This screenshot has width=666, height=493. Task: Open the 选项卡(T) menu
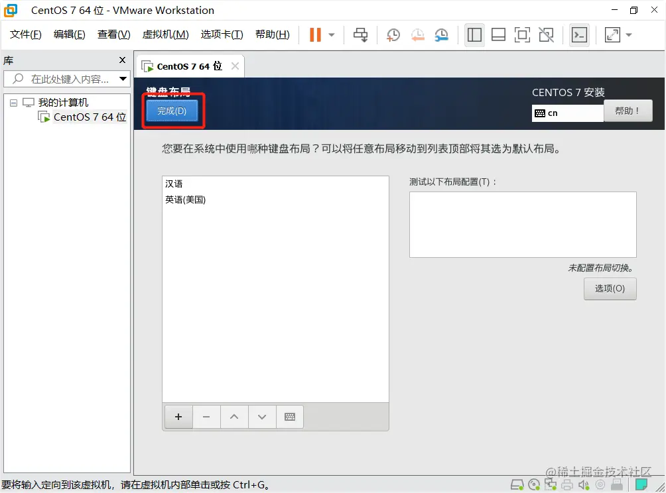point(222,34)
